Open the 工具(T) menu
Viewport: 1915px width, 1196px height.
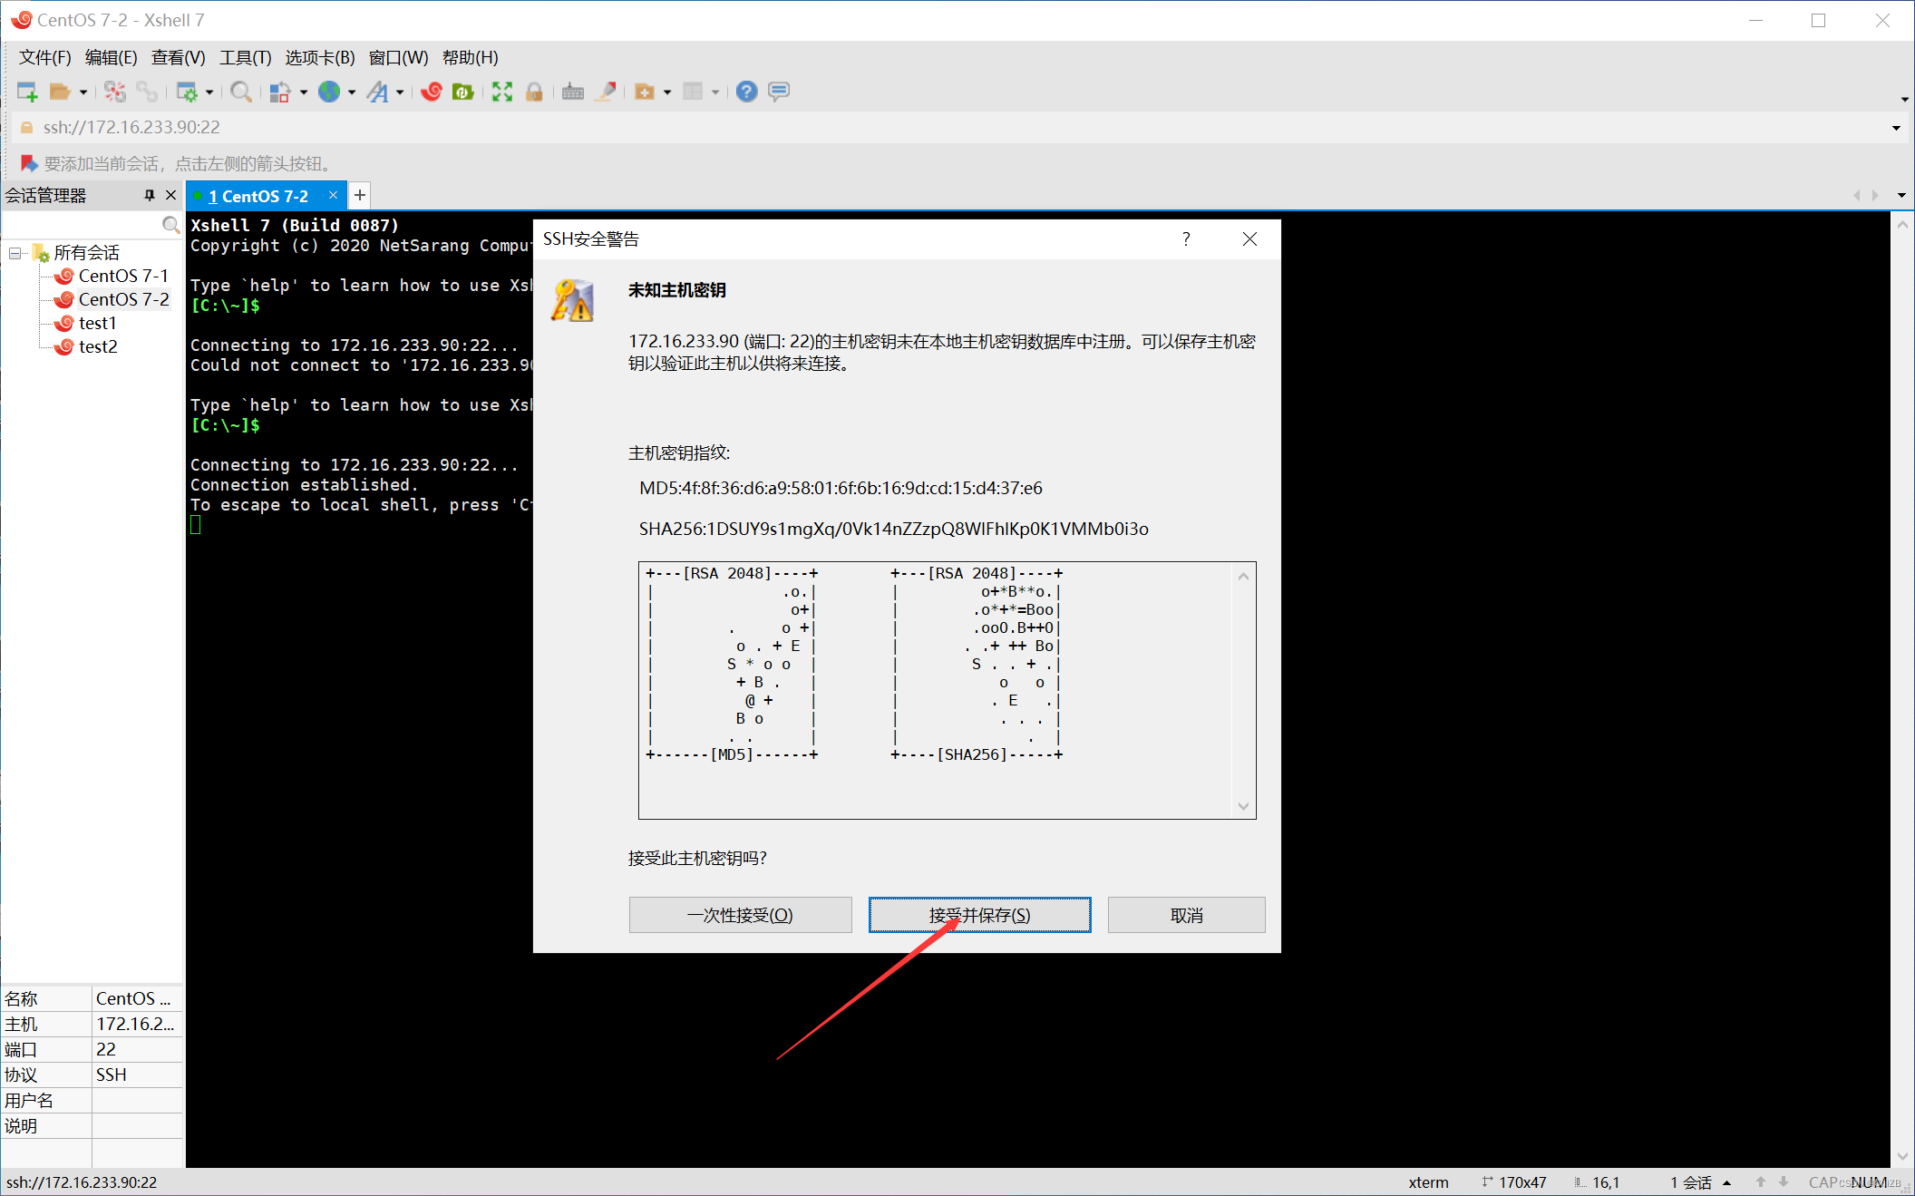[245, 58]
